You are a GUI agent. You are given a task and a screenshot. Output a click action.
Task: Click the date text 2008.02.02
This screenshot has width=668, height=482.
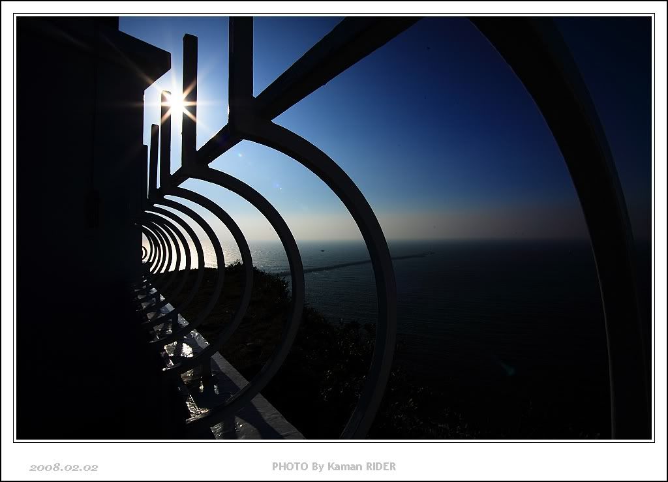[x=64, y=468]
